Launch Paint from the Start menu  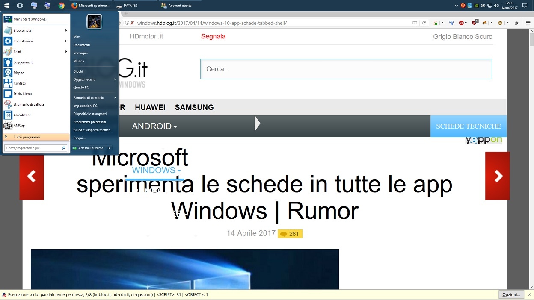click(x=36, y=52)
